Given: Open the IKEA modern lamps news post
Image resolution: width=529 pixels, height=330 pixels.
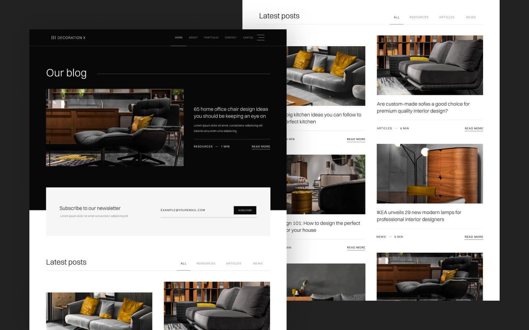Looking at the screenshot, I should tap(474, 237).
